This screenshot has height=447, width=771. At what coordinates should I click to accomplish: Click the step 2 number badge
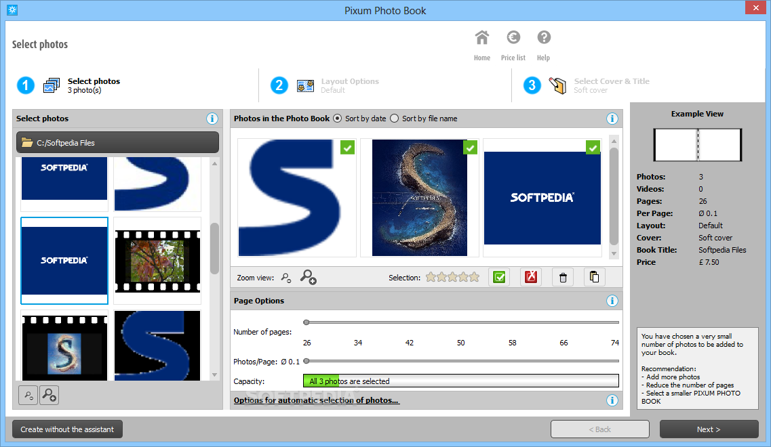[x=279, y=85]
